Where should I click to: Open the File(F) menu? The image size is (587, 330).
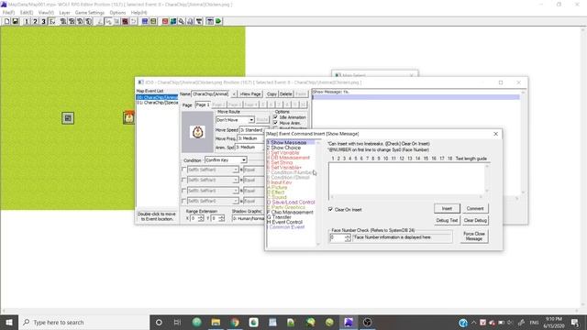(8, 12)
